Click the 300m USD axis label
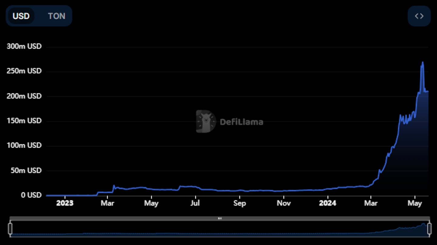 pyautogui.click(x=24, y=46)
